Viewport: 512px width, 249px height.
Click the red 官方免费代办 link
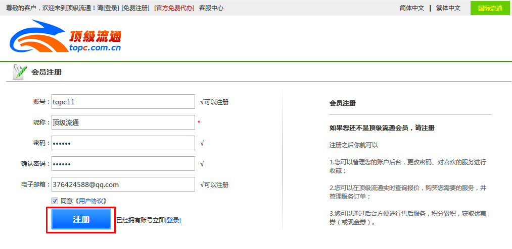[x=174, y=8]
